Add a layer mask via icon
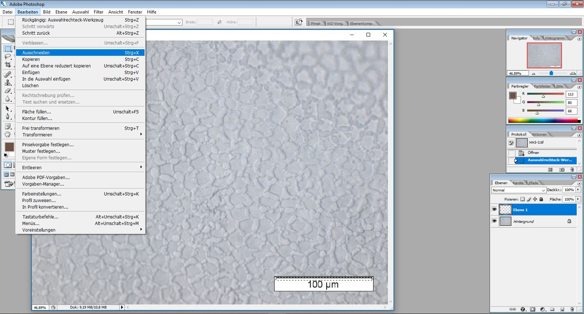The width and height of the screenshot is (584, 314). click(x=533, y=309)
